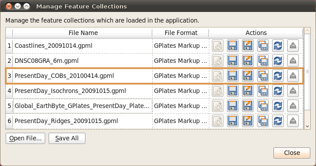Click the File Name column header

(83, 33)
